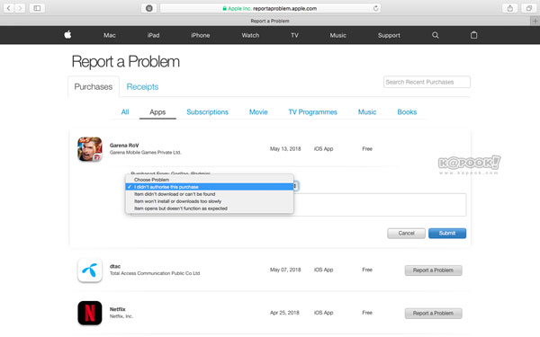Cancel the problem report

(407, 233)
